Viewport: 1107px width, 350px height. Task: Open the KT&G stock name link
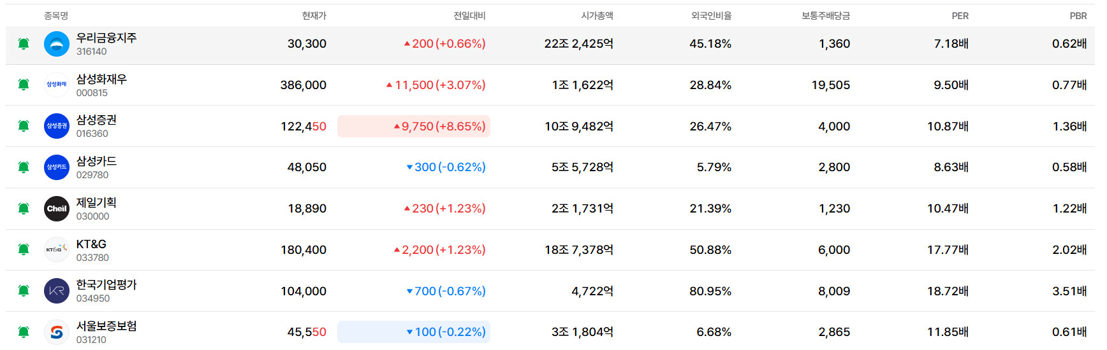pyautogui.click(x=91, y=244)
